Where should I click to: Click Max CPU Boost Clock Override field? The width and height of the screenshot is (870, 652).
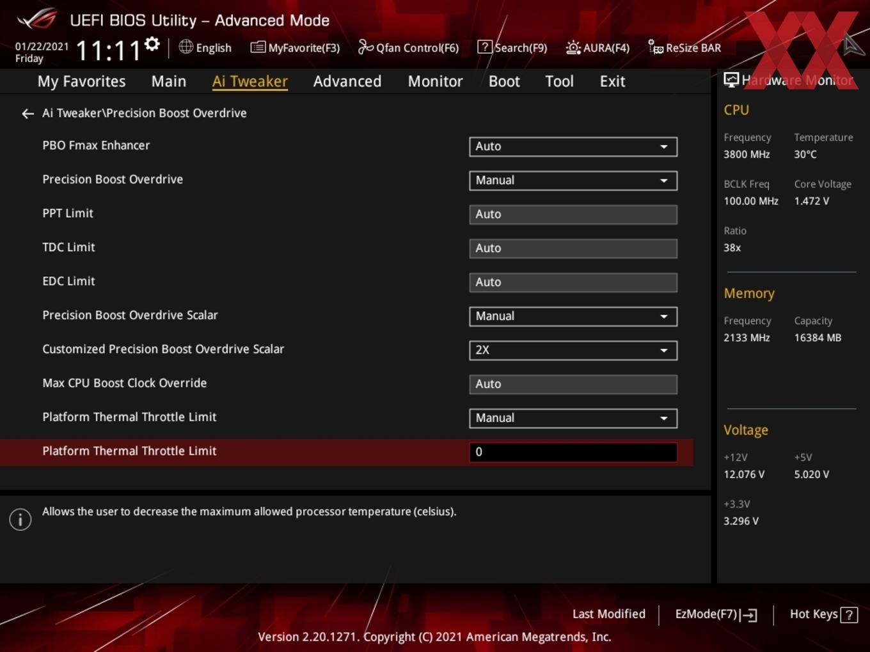click(573, 384)
